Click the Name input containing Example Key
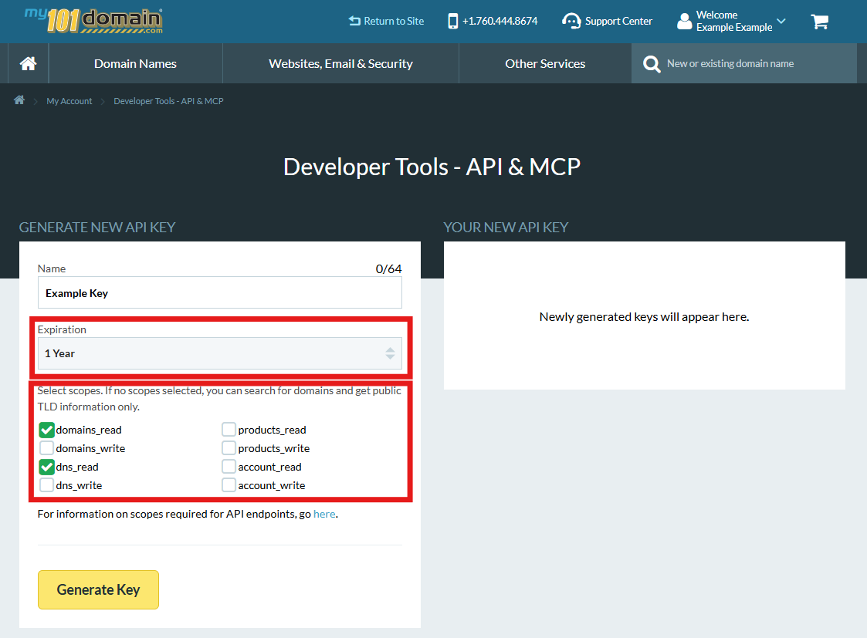The image size is (867, 638). (220, 292)
